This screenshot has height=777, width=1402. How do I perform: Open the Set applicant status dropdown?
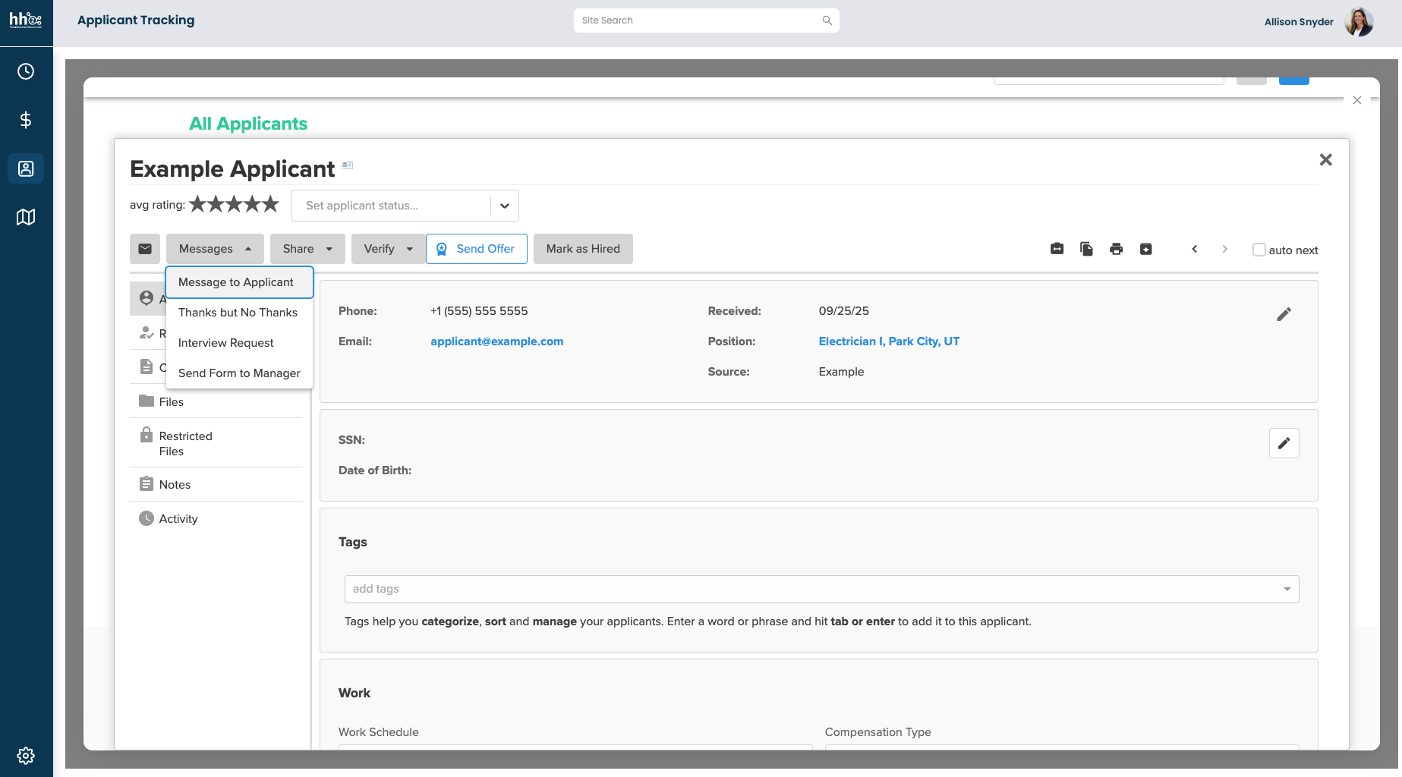[405, 206]
